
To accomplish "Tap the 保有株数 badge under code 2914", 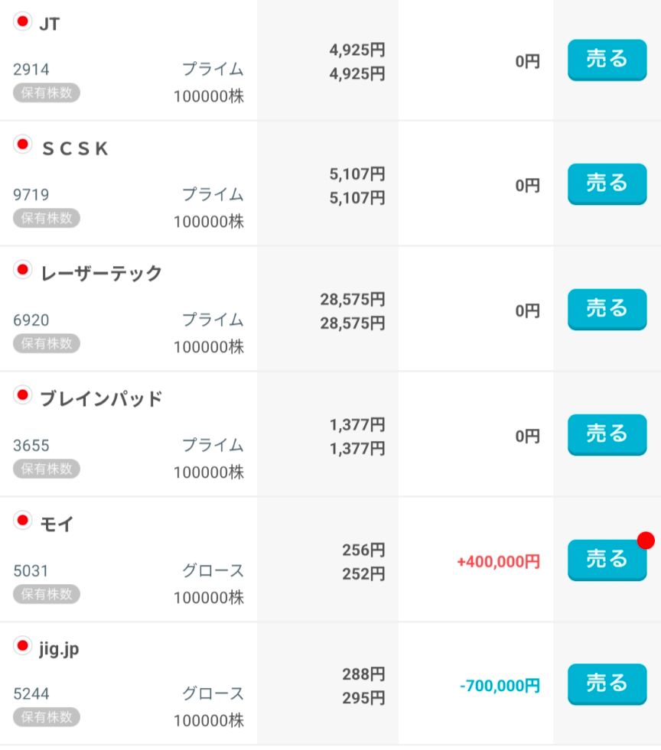I will point(47,93).
